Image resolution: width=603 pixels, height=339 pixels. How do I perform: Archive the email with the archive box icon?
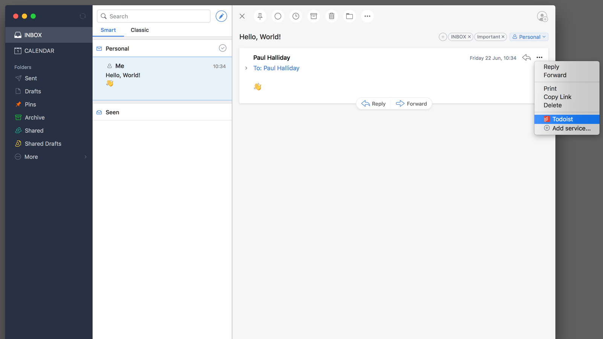coord(314,16)
